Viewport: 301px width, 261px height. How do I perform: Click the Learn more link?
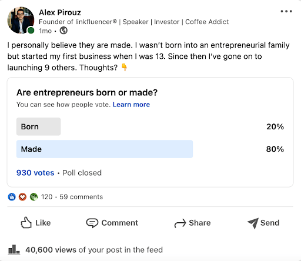point(131,105)
